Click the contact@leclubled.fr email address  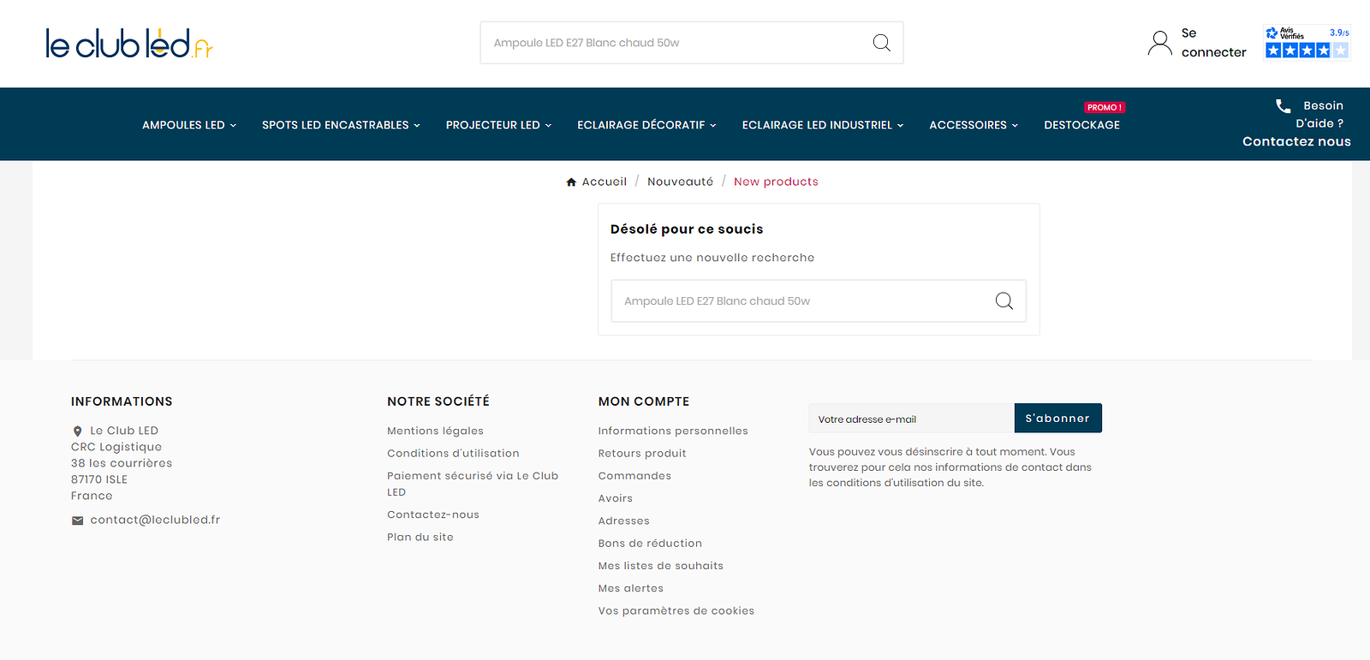pos(155,520)
